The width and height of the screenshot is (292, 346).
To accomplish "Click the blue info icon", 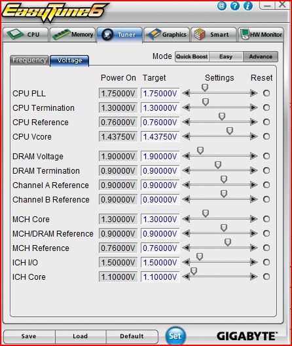I will click(247, 6).
